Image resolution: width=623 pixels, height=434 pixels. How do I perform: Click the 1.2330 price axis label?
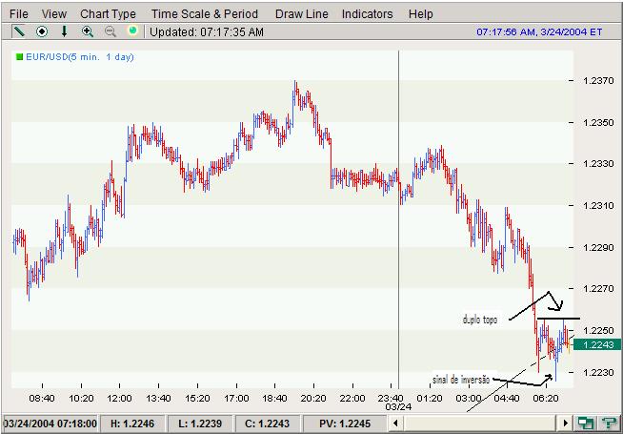[x=598, y=164]
